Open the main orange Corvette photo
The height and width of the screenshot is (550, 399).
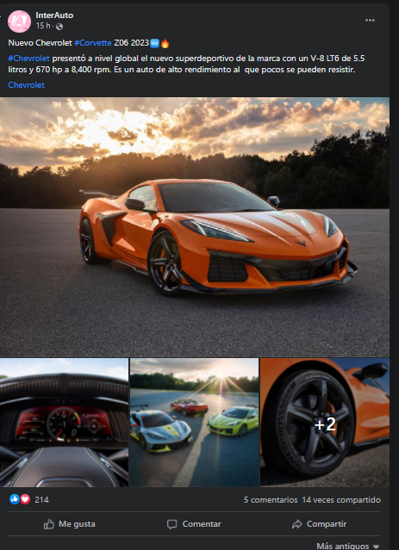click(195, 227)
